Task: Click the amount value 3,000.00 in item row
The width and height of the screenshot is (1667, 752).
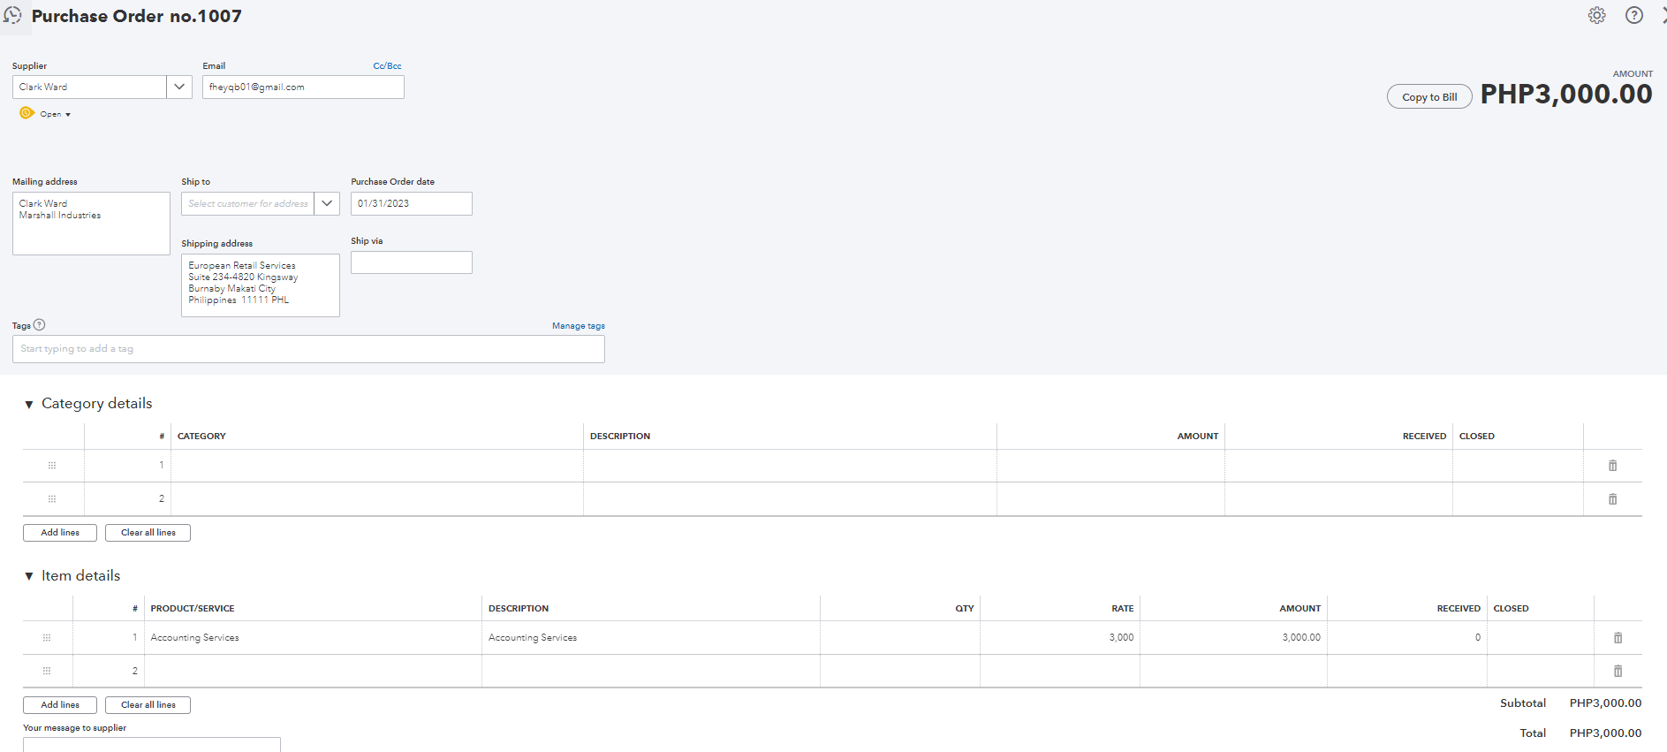Action: pos(1301,638)
